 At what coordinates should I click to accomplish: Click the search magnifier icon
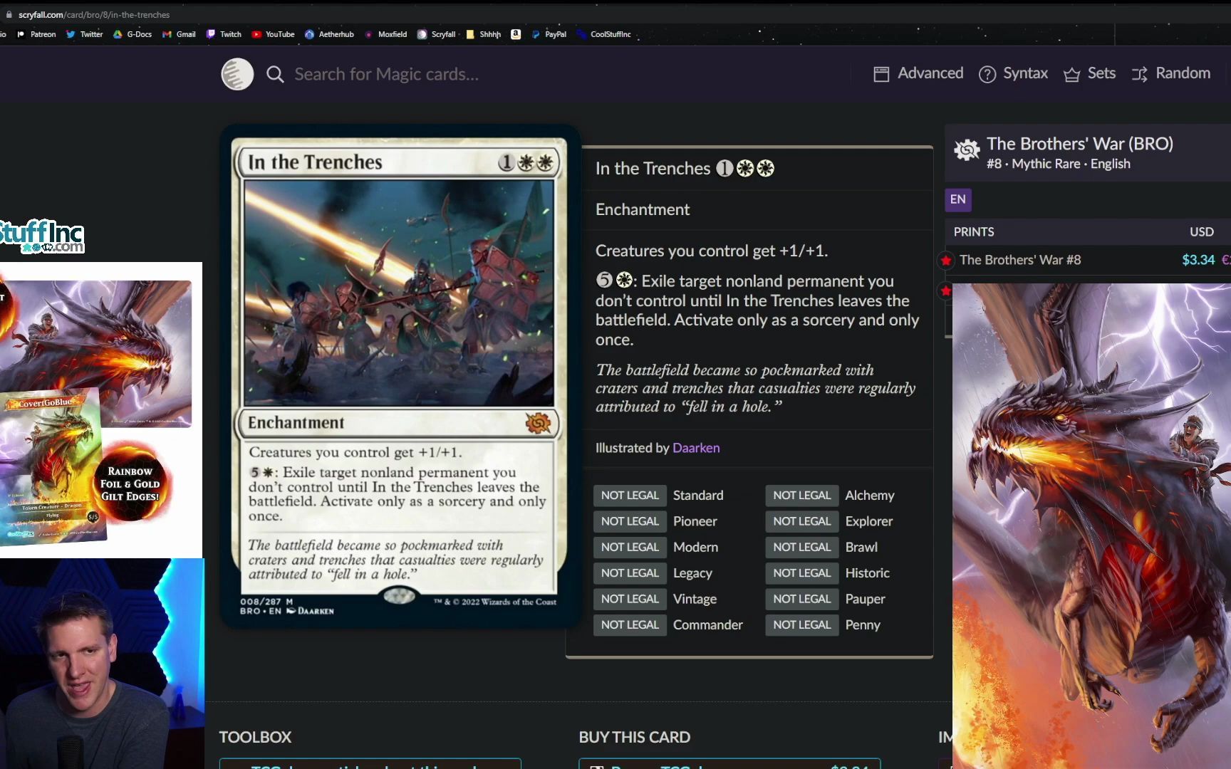275,74
